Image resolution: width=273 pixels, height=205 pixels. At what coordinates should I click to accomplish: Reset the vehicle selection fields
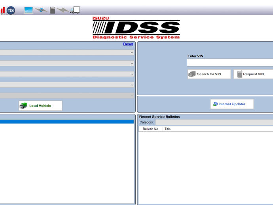[x=128, y=44]
